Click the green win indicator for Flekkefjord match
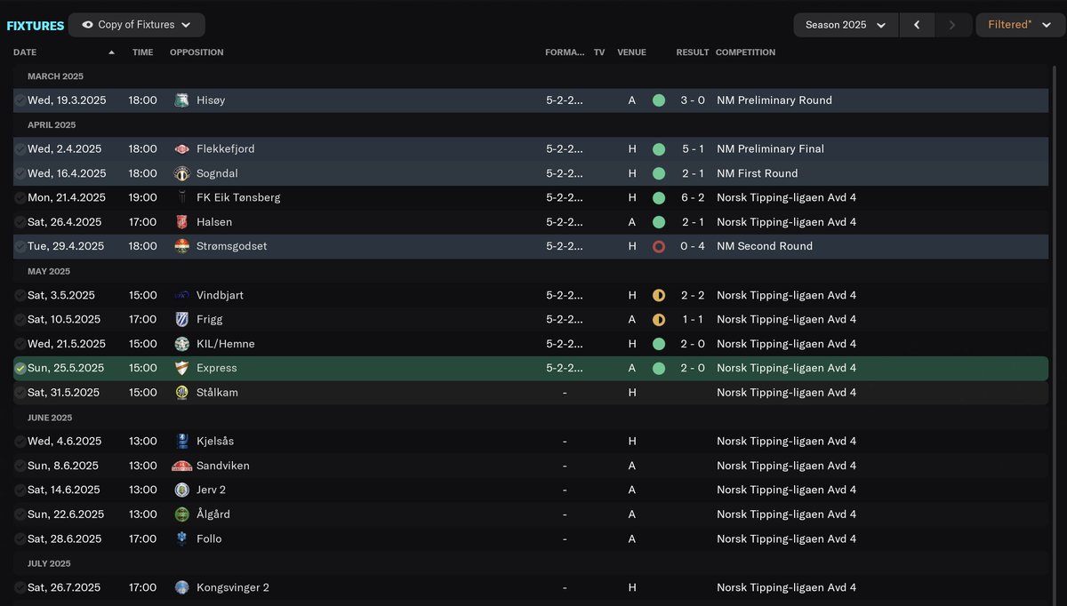This screenshot has height=606, width=1067. 659,149
